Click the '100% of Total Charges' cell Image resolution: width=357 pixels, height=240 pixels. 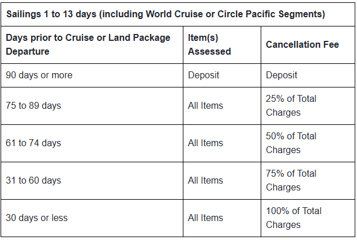[x=294, y=218]
